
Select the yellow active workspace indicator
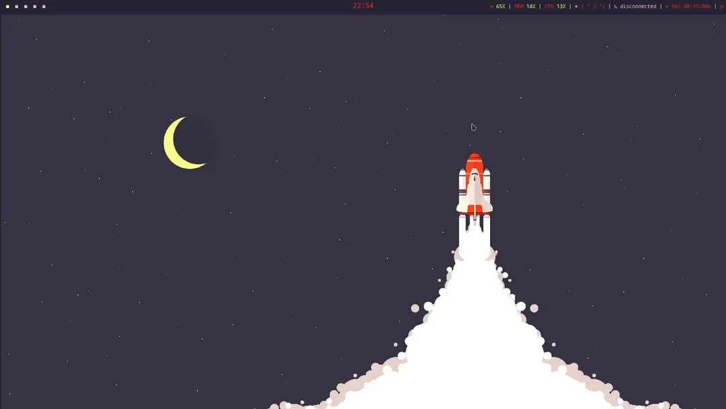[x=7, y=7]
